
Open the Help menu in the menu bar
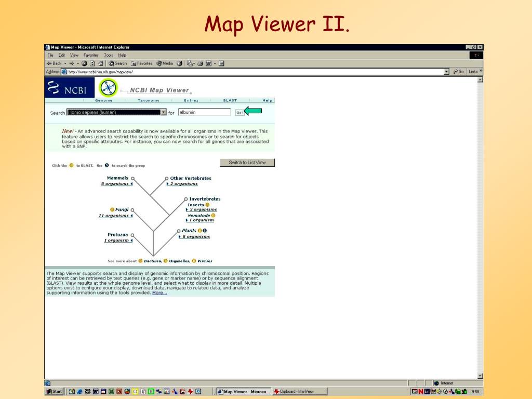[x=122, y=55]
